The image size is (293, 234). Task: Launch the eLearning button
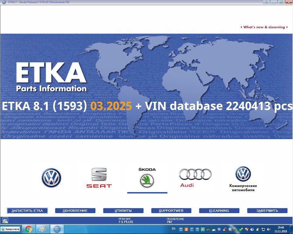pos(219,211)
